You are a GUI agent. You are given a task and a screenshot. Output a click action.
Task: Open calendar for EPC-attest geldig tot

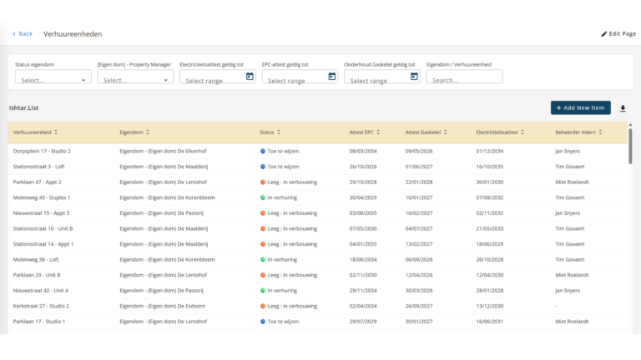coord(331,77)
